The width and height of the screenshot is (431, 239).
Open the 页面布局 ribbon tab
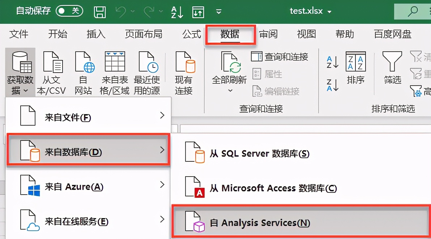(x=144, y=34)
